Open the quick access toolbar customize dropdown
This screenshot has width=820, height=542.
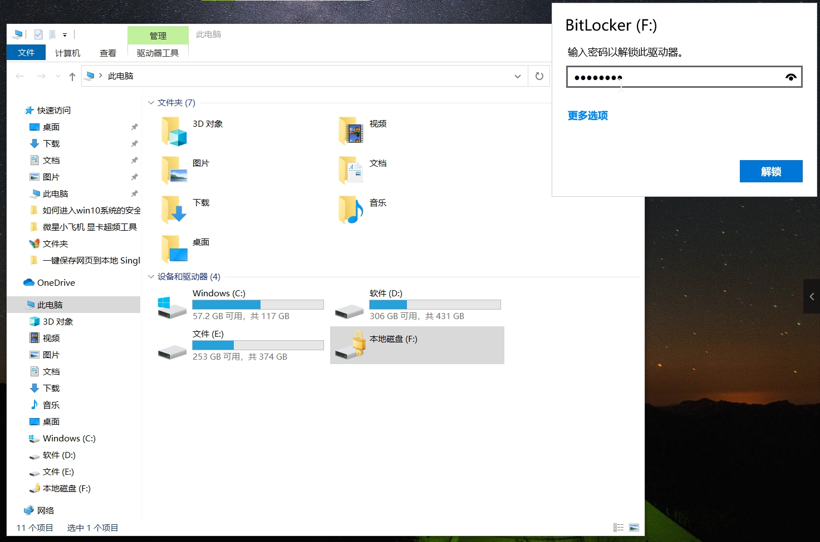[x=65, y=34]
